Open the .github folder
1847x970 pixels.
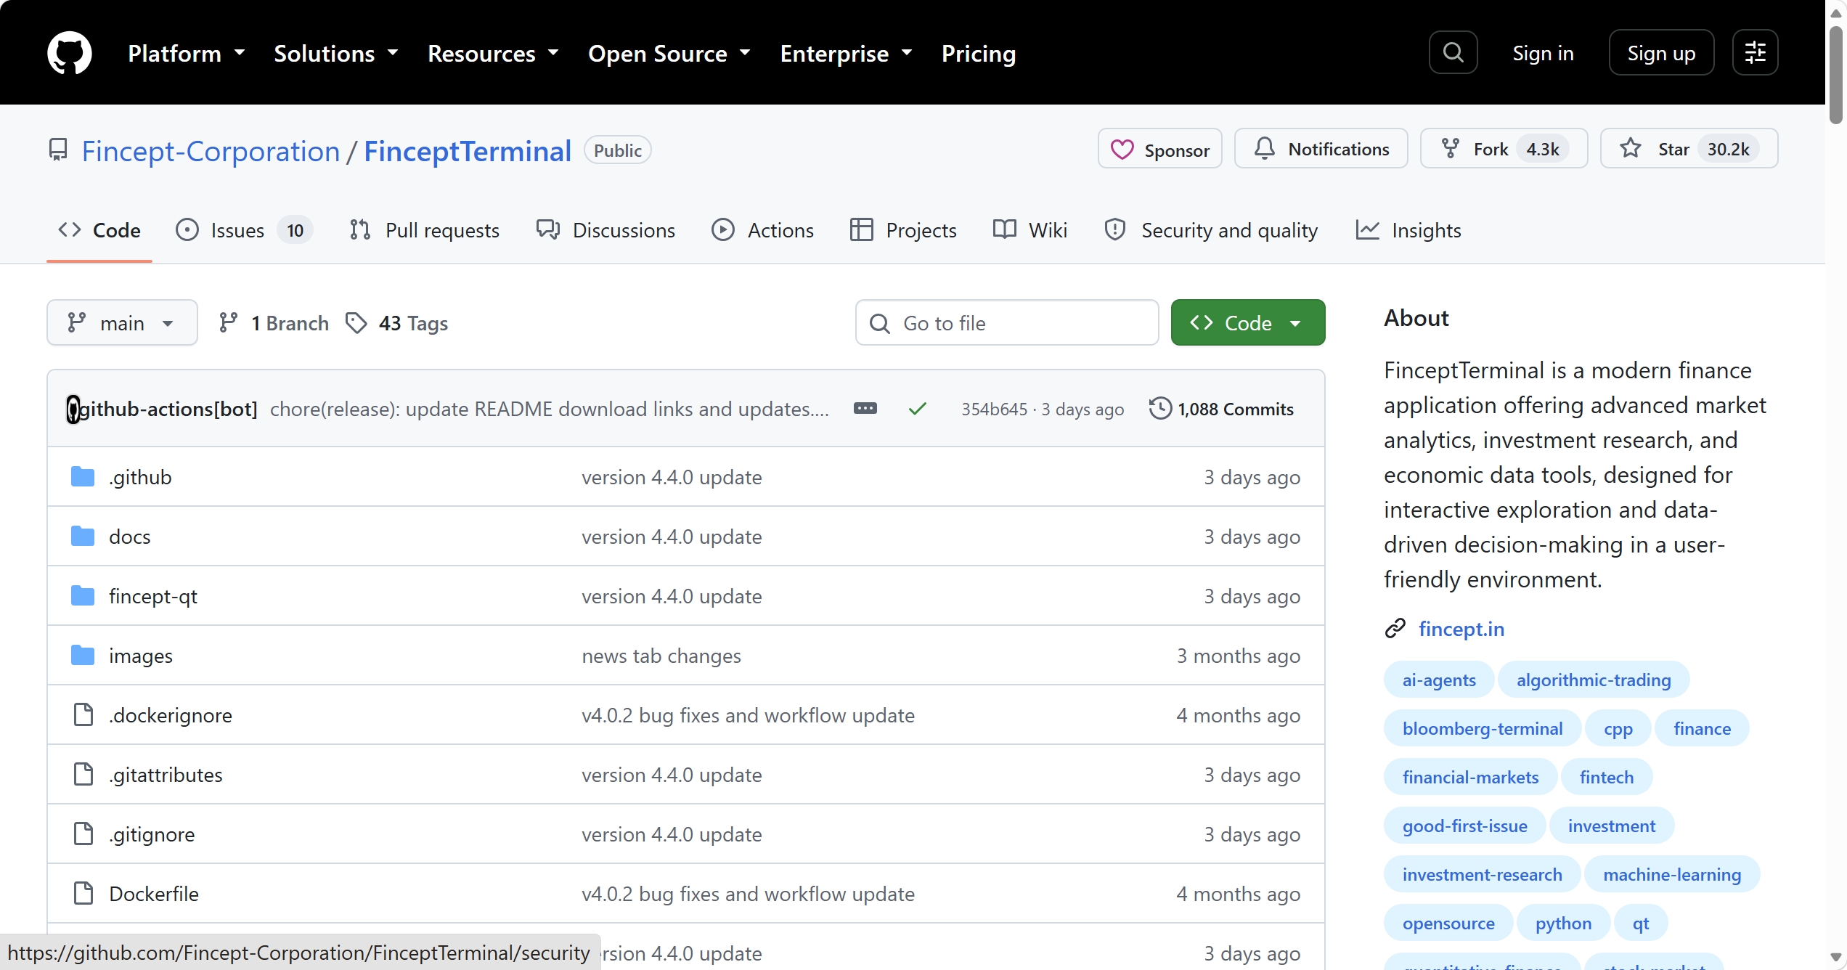(140, 477)
